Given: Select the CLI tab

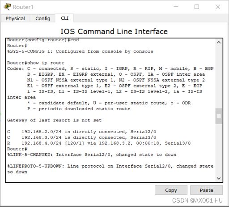Looking at the screenshot, I should 64,18.
